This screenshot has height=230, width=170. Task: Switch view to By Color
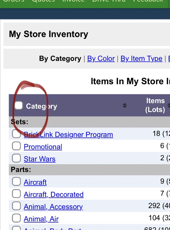tap(101, 59)
